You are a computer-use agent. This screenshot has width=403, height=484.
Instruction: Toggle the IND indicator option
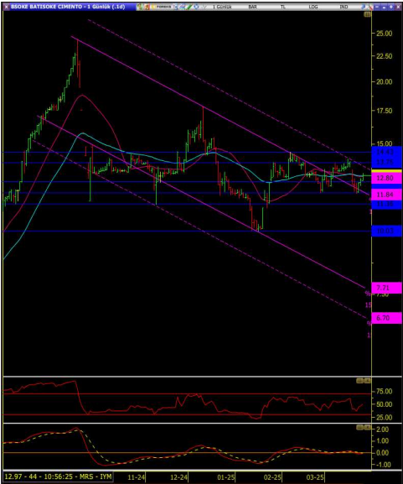click(344, 7)
